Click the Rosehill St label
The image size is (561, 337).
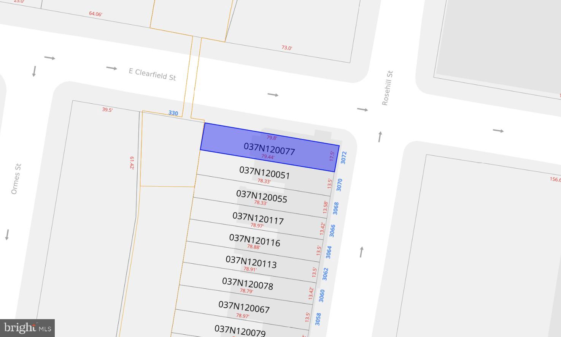[x=387, y=88]
